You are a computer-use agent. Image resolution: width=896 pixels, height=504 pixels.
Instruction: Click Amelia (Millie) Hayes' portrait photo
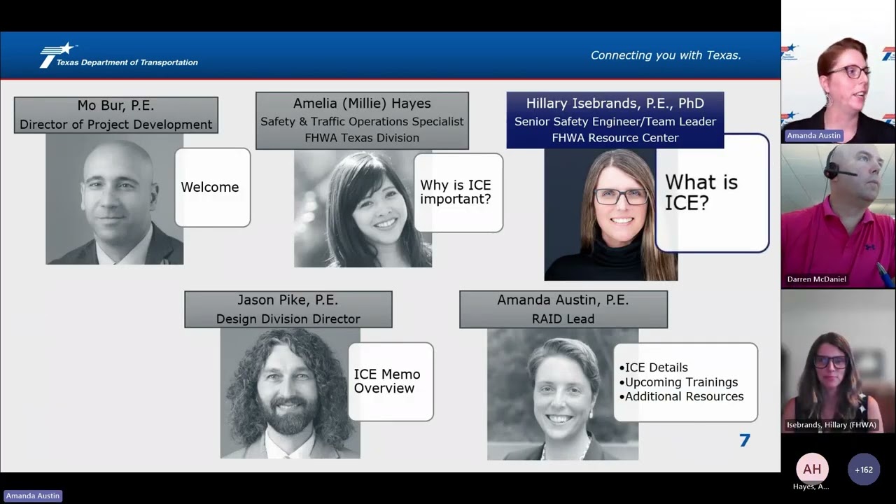(363, 209)
